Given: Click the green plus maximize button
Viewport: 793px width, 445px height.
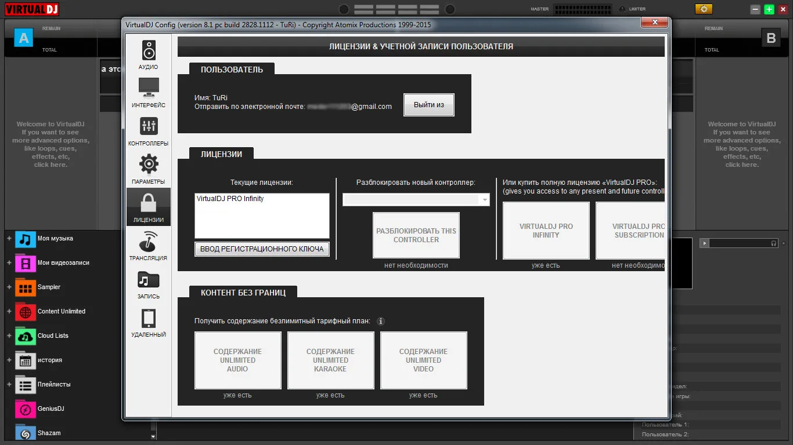Looking at the screenshot, I should click(x=769, y=9).
